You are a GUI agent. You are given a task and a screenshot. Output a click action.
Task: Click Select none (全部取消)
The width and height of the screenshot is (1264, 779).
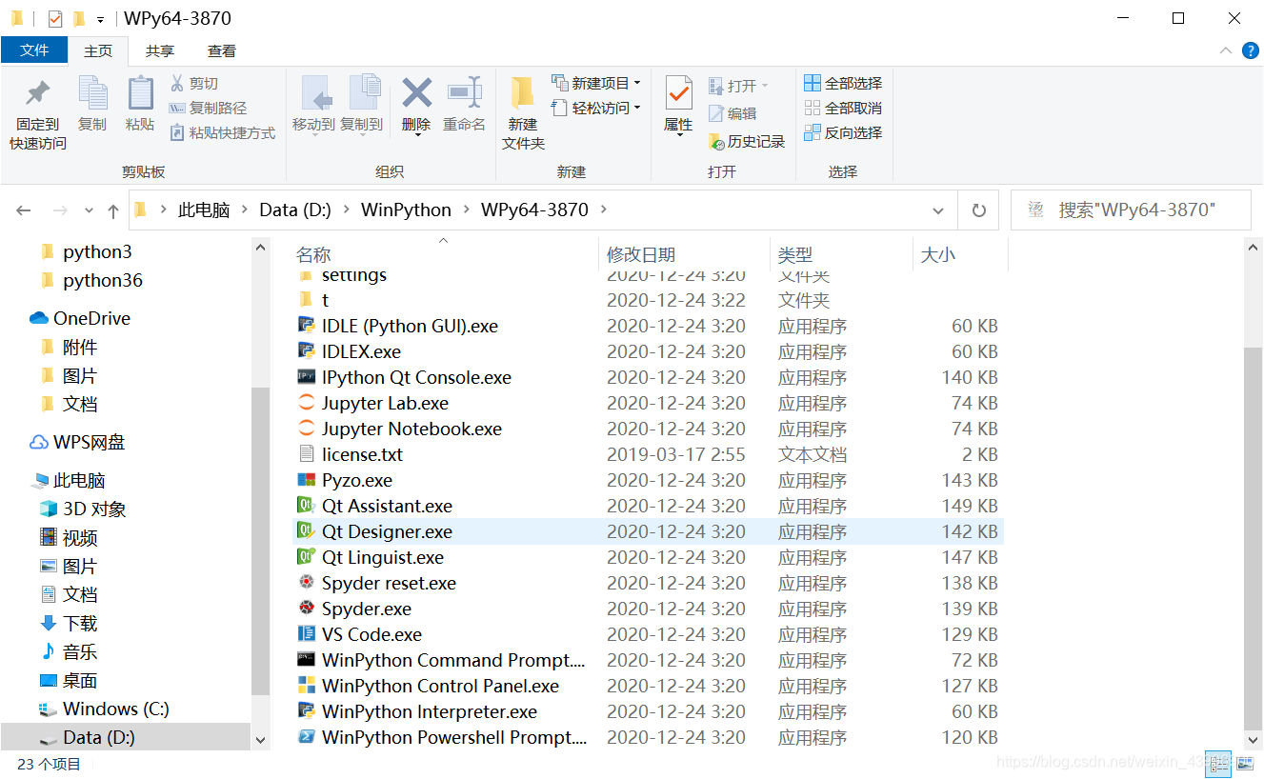click(x=843, y=109)
